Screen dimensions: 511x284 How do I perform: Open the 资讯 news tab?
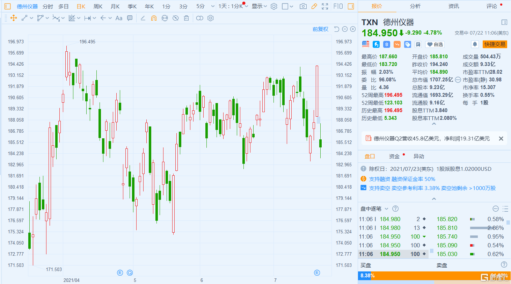click(453, 6)
